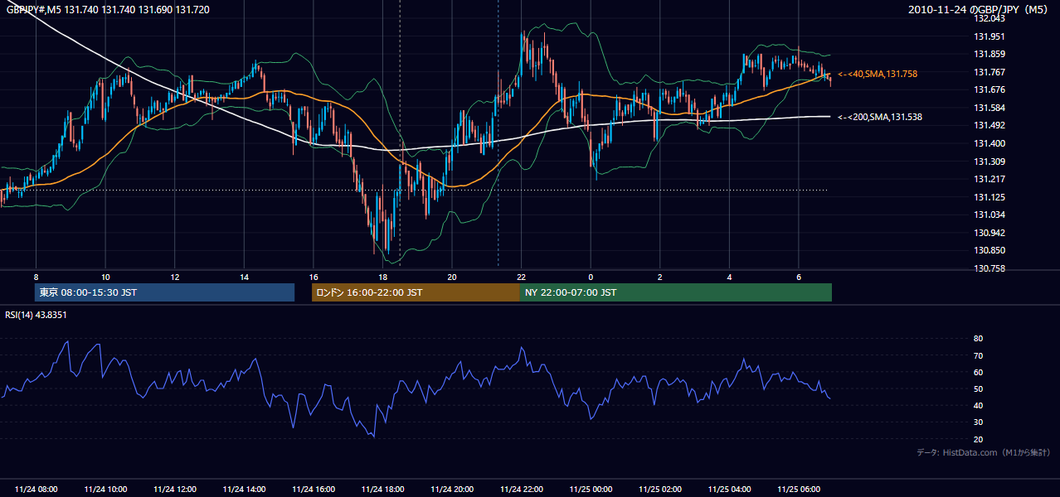The image size is (1060, 497).
Task: Click the 11/24 14:00 time axis label
Action: (244, 490)
